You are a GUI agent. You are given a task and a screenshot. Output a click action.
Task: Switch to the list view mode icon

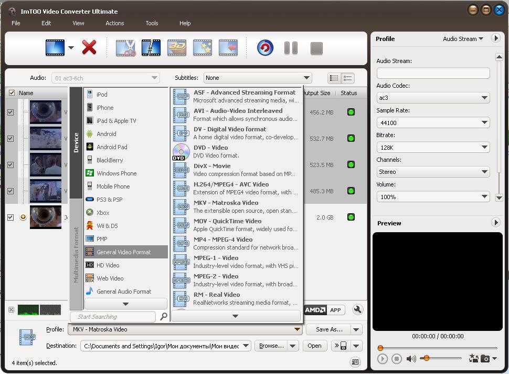pyautogui.click(x=334, y=78)
